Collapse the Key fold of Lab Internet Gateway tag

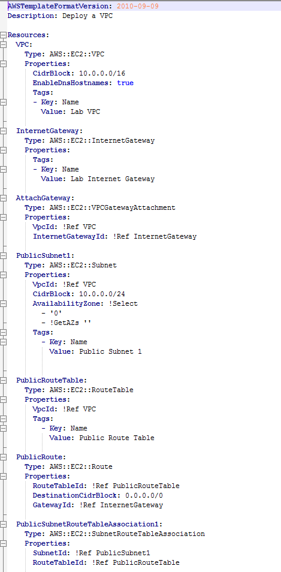[x=3, y=169]
